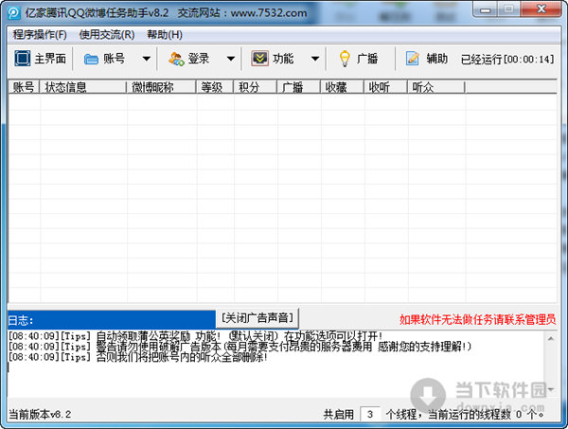Click the 辅助 toolbar label
This screenshot has width=568, height=429.
[x=436, y=59]
